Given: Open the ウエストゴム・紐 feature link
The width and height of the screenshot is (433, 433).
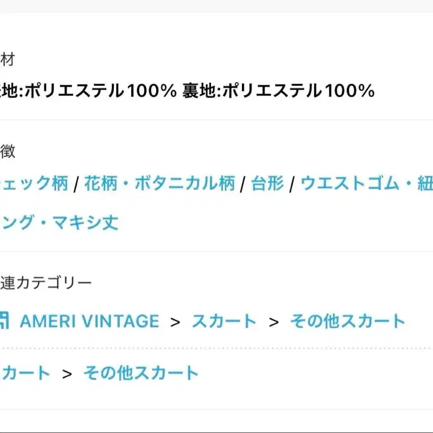Looking at the screenshot, I should 366,184.
